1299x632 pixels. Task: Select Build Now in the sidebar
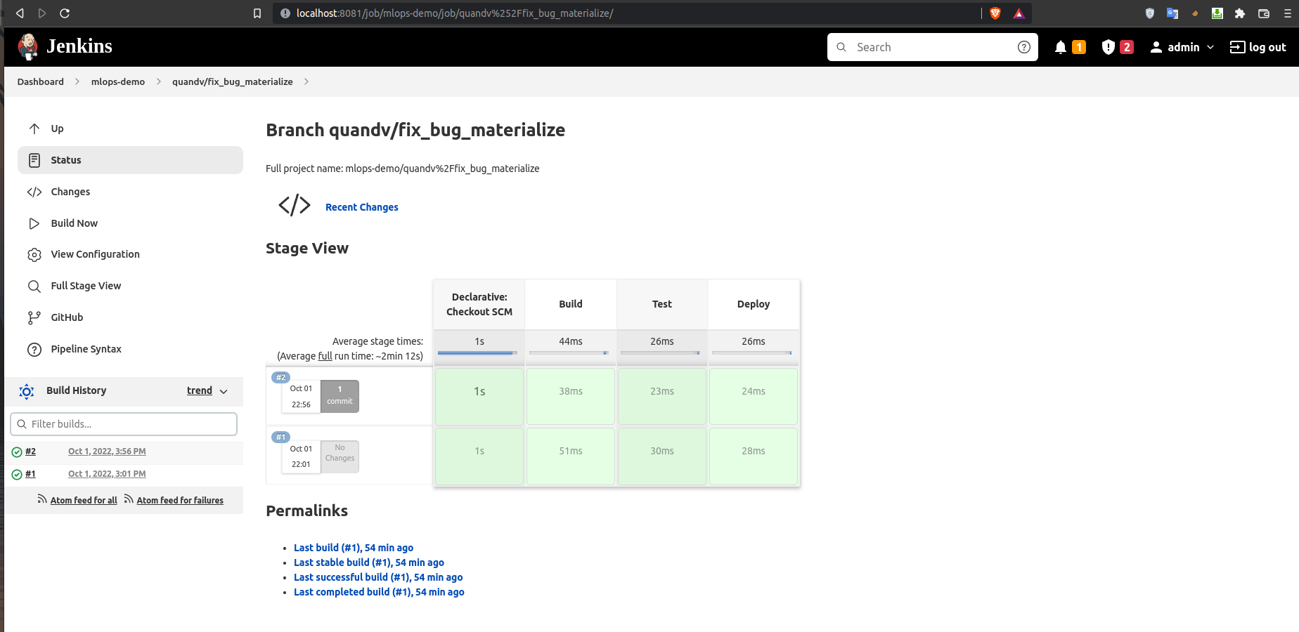pos(130,223)
